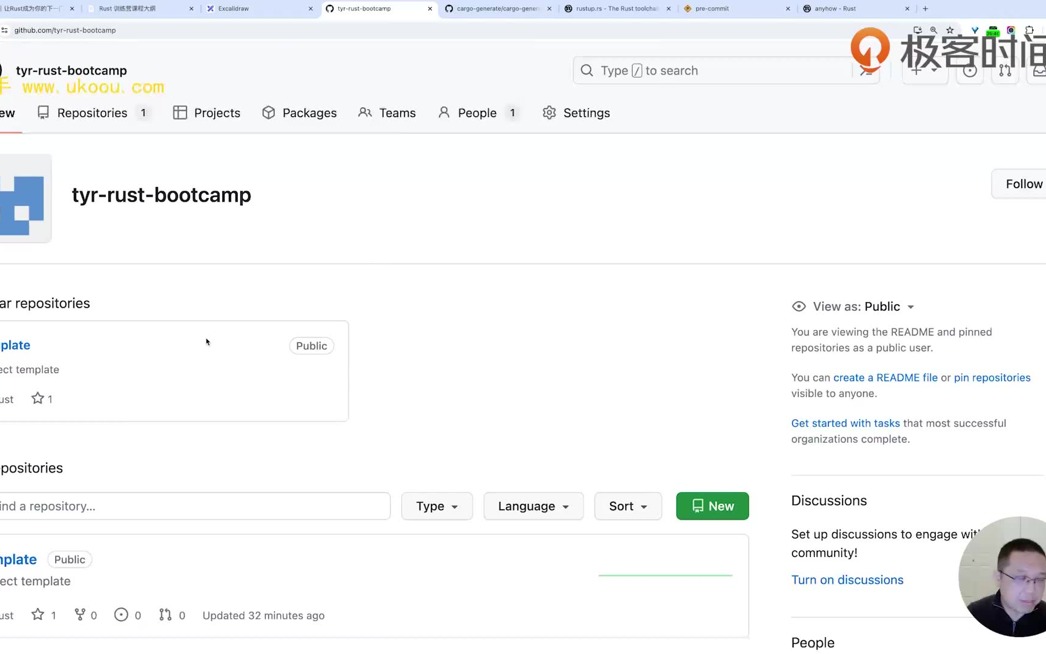Open the People tab
This screenshot has height=654, width=1046.
tap(478, 113)
